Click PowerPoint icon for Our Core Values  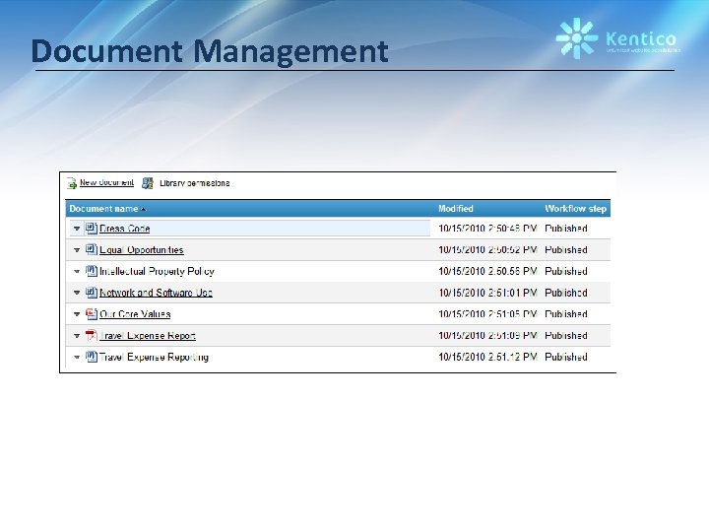(x=92, y=313)
